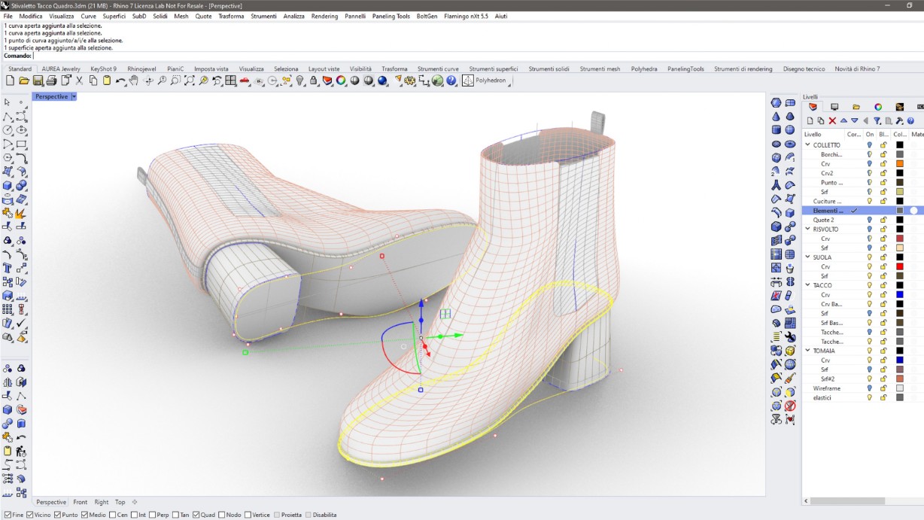Viewport: 924px width, 520px height.
Task: Switch to the Strumenti curve toolbar tab
Action: coord(438,68)
